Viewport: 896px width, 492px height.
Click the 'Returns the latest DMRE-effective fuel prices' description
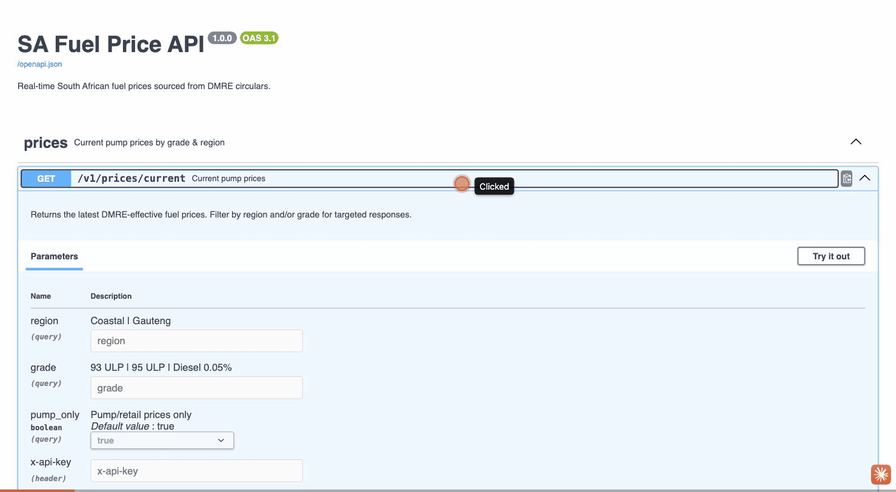coord(221,214)
